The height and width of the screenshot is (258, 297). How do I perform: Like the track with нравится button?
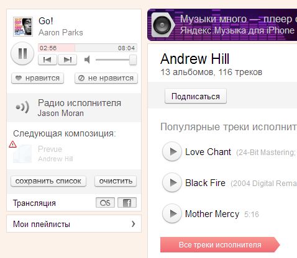click(37, 78)
